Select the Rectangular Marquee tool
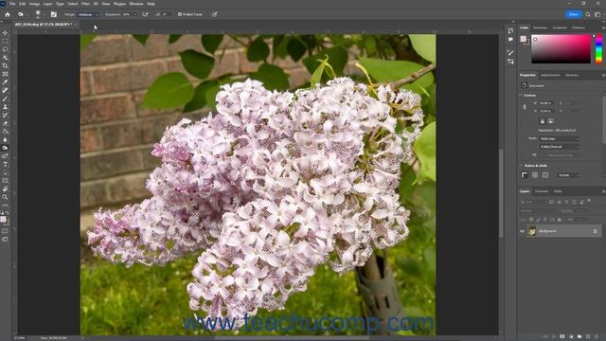This screenshot has width=606, height=341. click(x=5, y=42)
